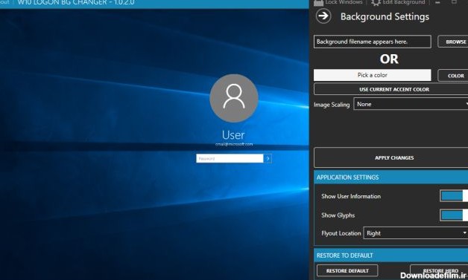The width and height of the screenshot is (468, 280).
Task: Minimize the W10 Logon BG Changer window
Action: click(x=438, y=2)
